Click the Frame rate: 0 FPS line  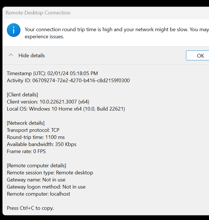(x=26, y=151)
